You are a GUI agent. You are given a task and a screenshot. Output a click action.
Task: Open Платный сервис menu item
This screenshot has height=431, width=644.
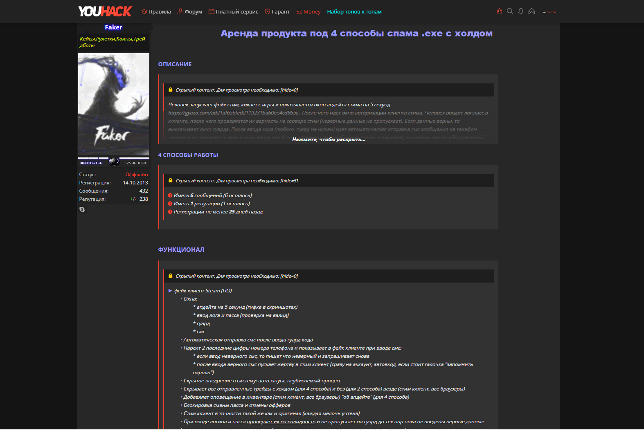[x=233, y=12]
